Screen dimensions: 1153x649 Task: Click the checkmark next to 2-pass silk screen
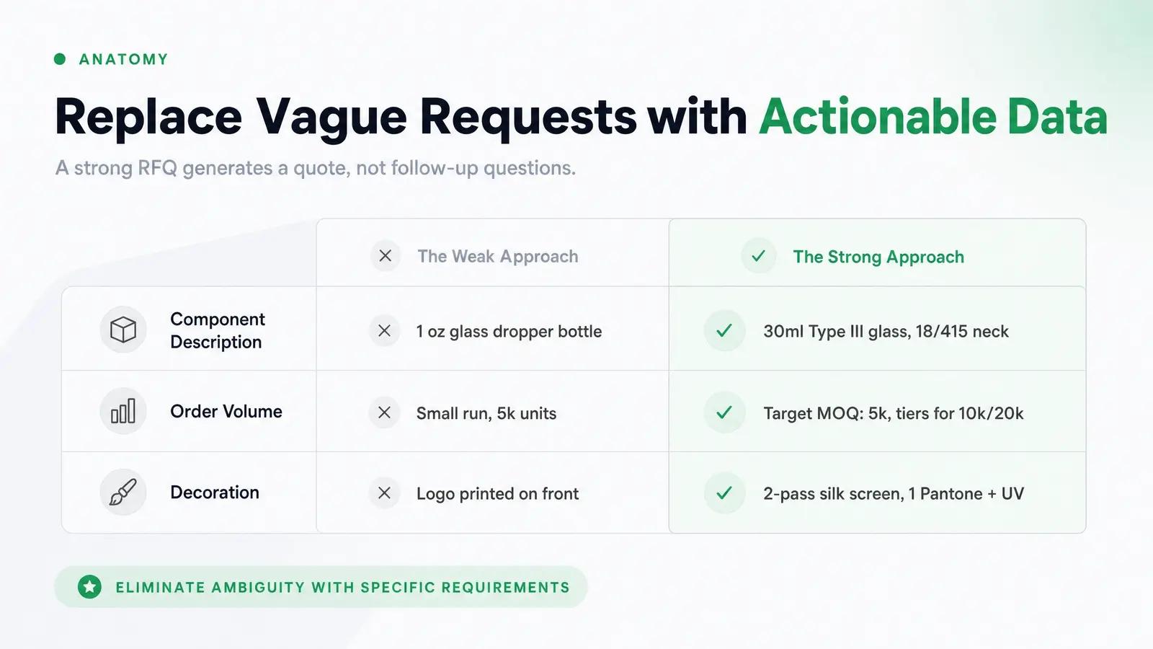(x=724, y=493)
